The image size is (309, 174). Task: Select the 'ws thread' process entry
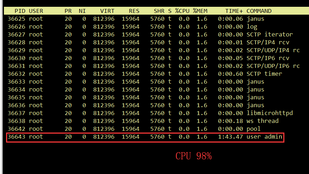point(262,121)
